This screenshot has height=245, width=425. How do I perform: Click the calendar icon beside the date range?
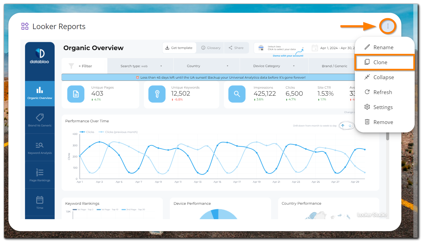click(x=315, y=48)
